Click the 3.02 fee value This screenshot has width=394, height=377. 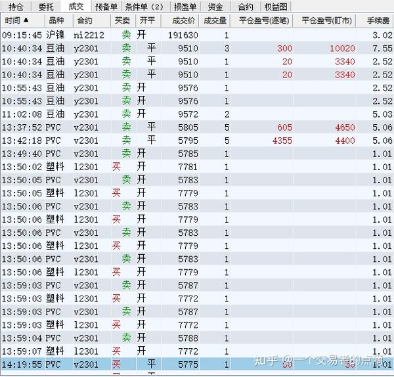tap(382, 35)
